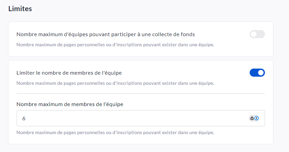Click the value 6 in the input
This screenshot has height=152, width=289.
point(24,118)
